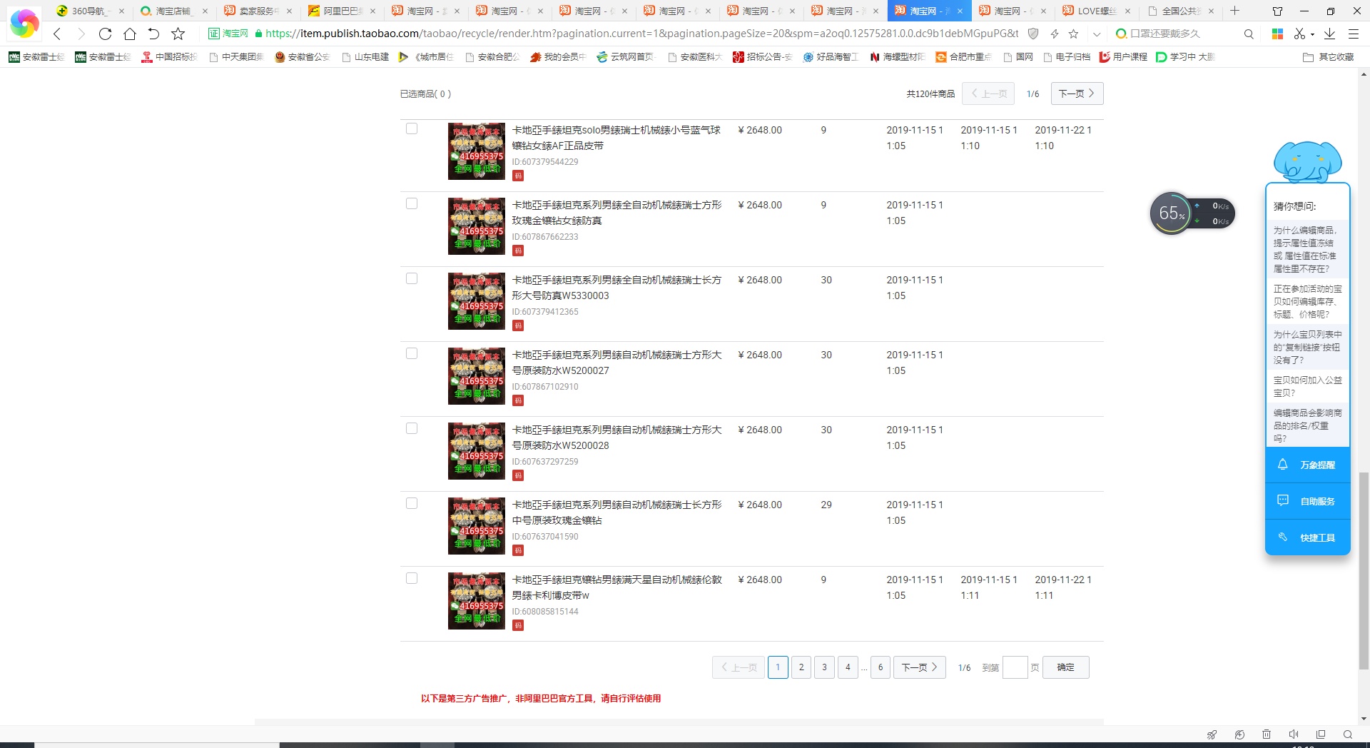Screen dimensions: 1370x748
Task: Click the red QR badge under ID:608085815144
Action: pos(518,625)
